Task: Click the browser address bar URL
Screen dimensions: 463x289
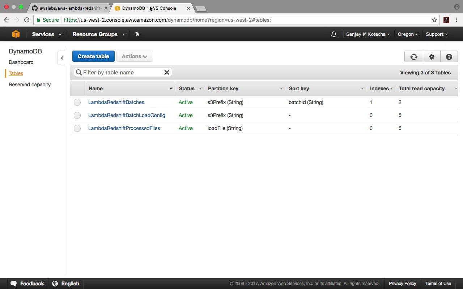Action: coord(167,20)
